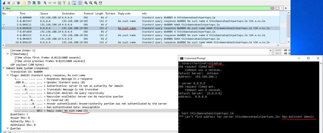This screenshot has height=133, width=323.
Task: Go forward in packet history
Action: (55, 3)
